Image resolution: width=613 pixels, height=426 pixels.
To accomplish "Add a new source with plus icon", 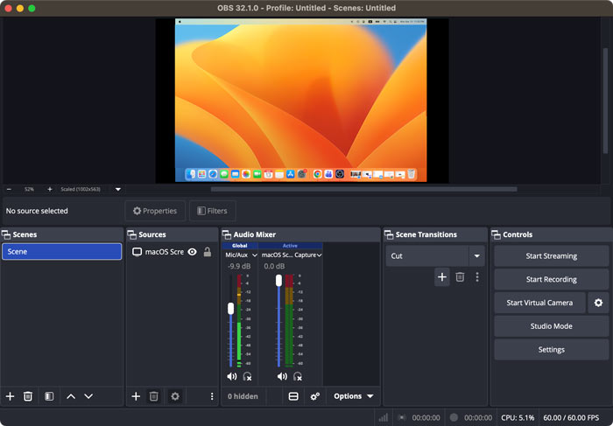I will coord(136,396).
